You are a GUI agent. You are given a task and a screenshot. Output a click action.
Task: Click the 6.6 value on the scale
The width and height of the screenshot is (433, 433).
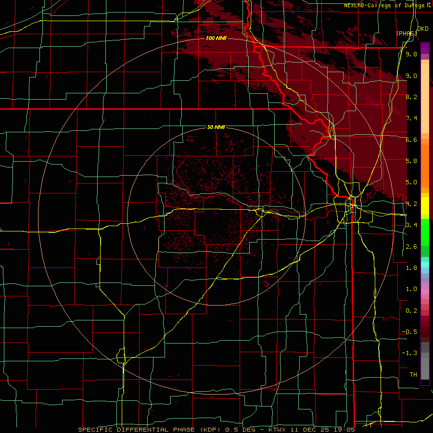coord(411,140)
